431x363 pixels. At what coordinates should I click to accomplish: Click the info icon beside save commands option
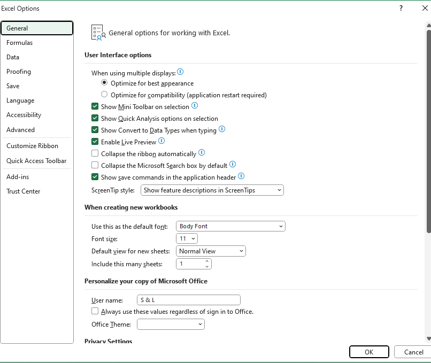click(x=241, y=176)
